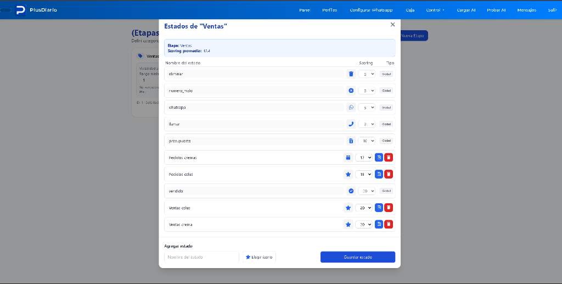Open Caja in the top navigation

click(x=410, y=10)
